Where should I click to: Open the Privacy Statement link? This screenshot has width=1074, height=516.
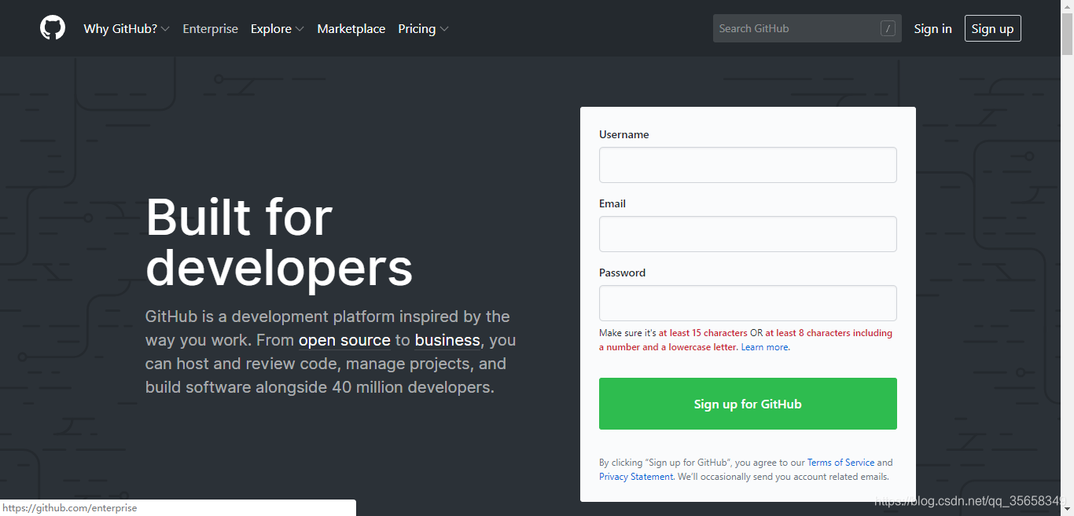tap(636, 477)
